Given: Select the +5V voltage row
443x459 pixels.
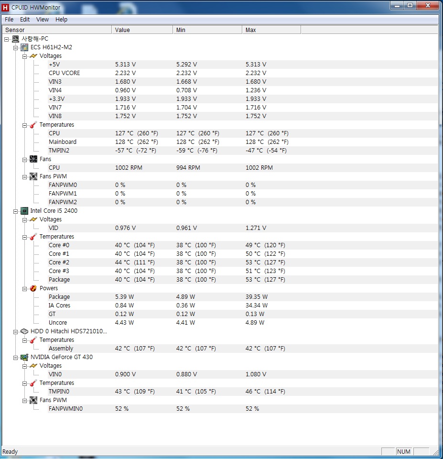Looking at the screenshot, I should click(x=243, y=65).
